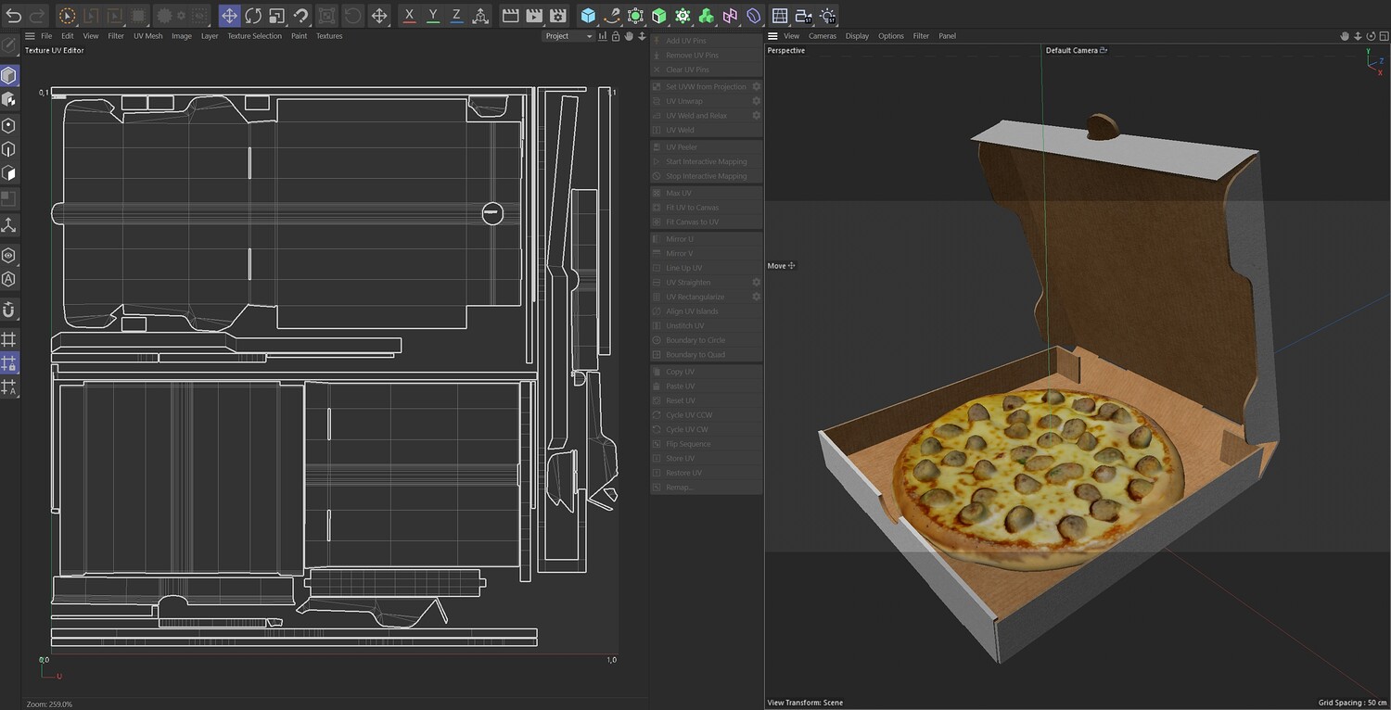This screenshot has width=1391, height=710.
Task: Open Edit Render Settings clapperboard icon
Action: [x=557, y=16]
